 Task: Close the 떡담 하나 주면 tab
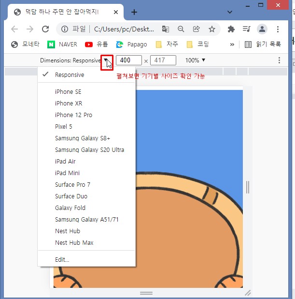click(116, 12)
